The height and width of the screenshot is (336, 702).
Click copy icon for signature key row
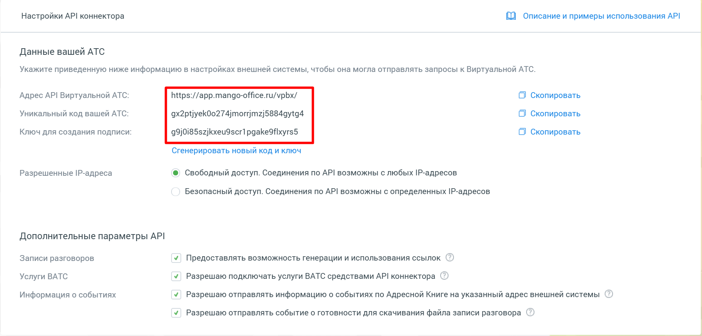coord(522,131)
